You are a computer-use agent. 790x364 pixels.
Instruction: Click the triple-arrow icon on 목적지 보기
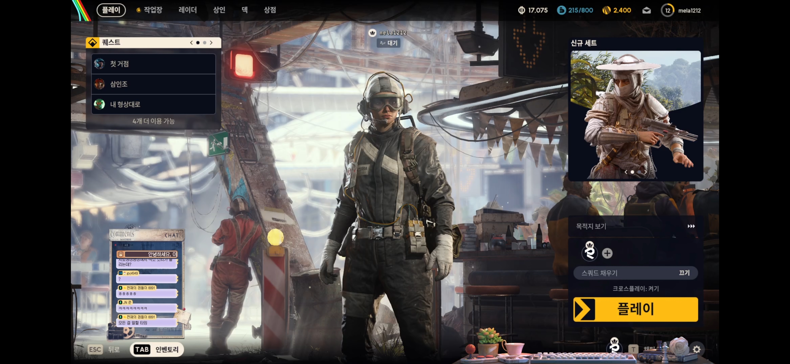tap(691, 226)
